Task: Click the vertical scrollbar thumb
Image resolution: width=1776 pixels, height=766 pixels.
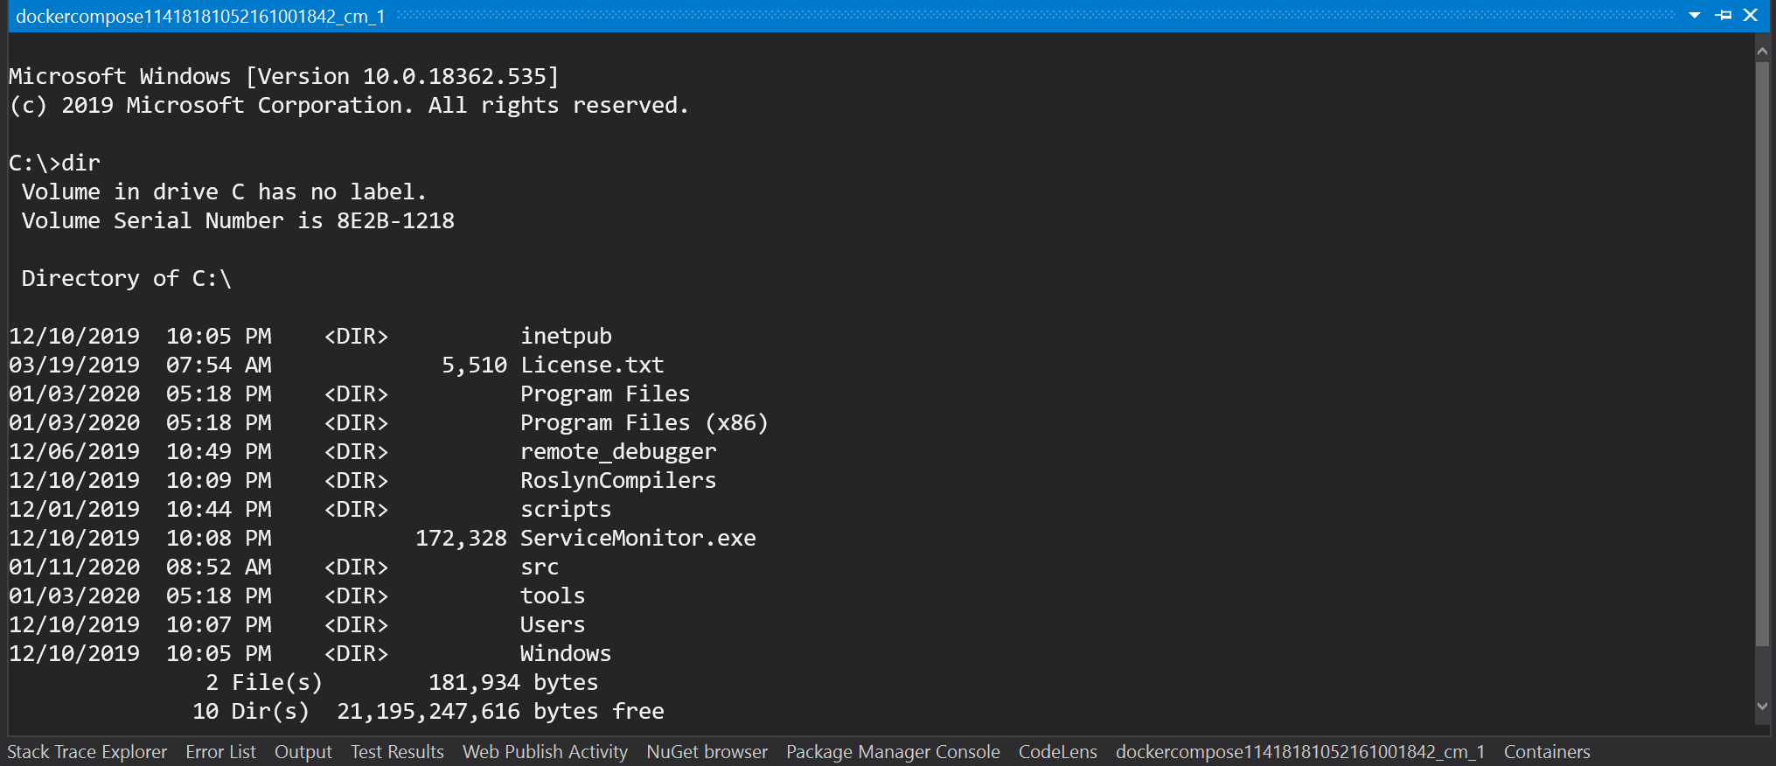Action: [1762, 350]
